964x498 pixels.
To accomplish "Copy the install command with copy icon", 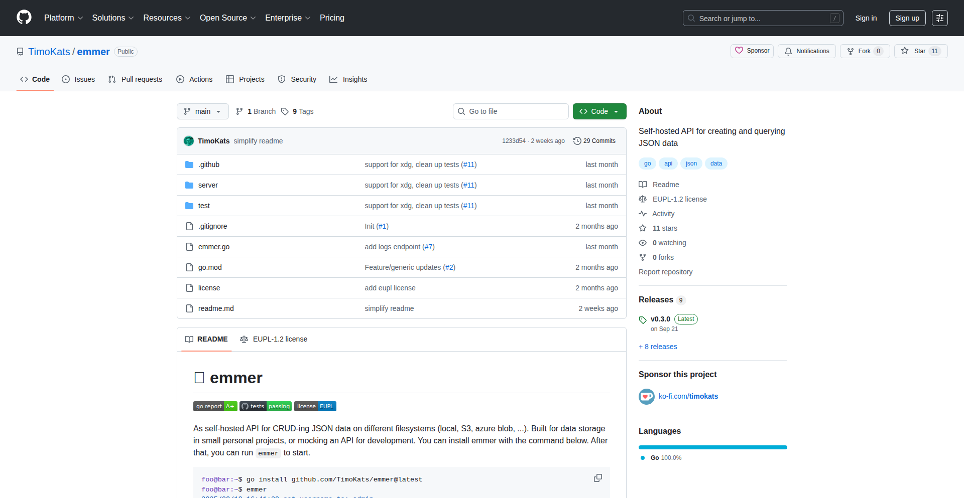I will tap(597, 478).
